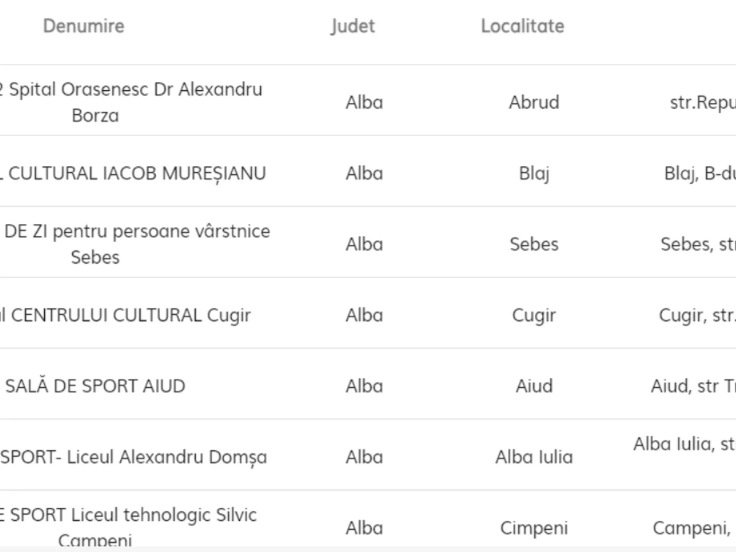
Task: Select the CULTURAL IACOB MUREȘIANU row name
Action: coord(133,174)
